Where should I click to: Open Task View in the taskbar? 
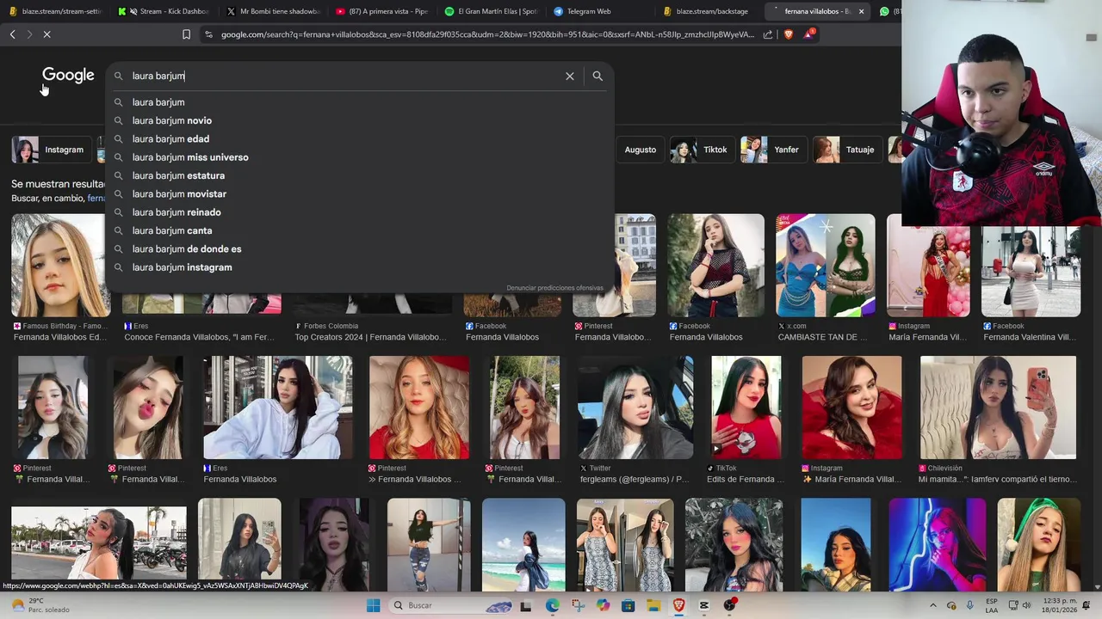(526, 605)
